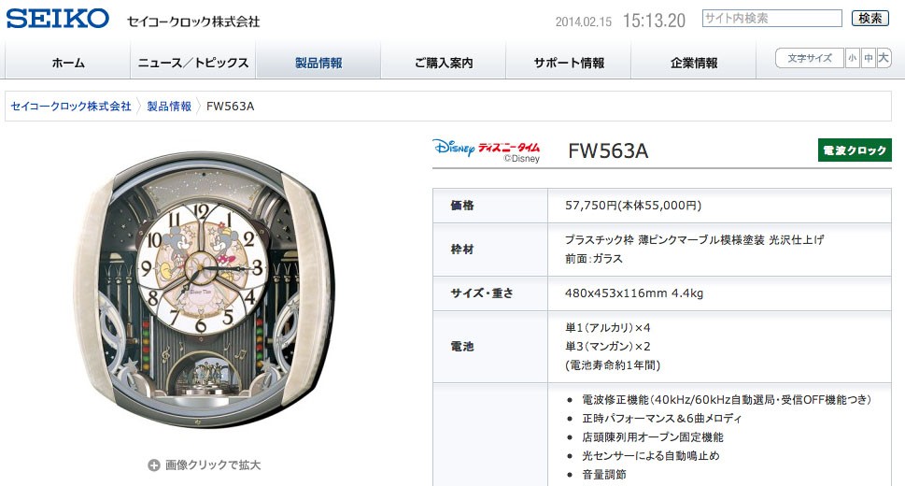Viewport: 905px width, 486px height.
Task: Click the 画像クリックで拡大 text
Action: coord(213,465)
